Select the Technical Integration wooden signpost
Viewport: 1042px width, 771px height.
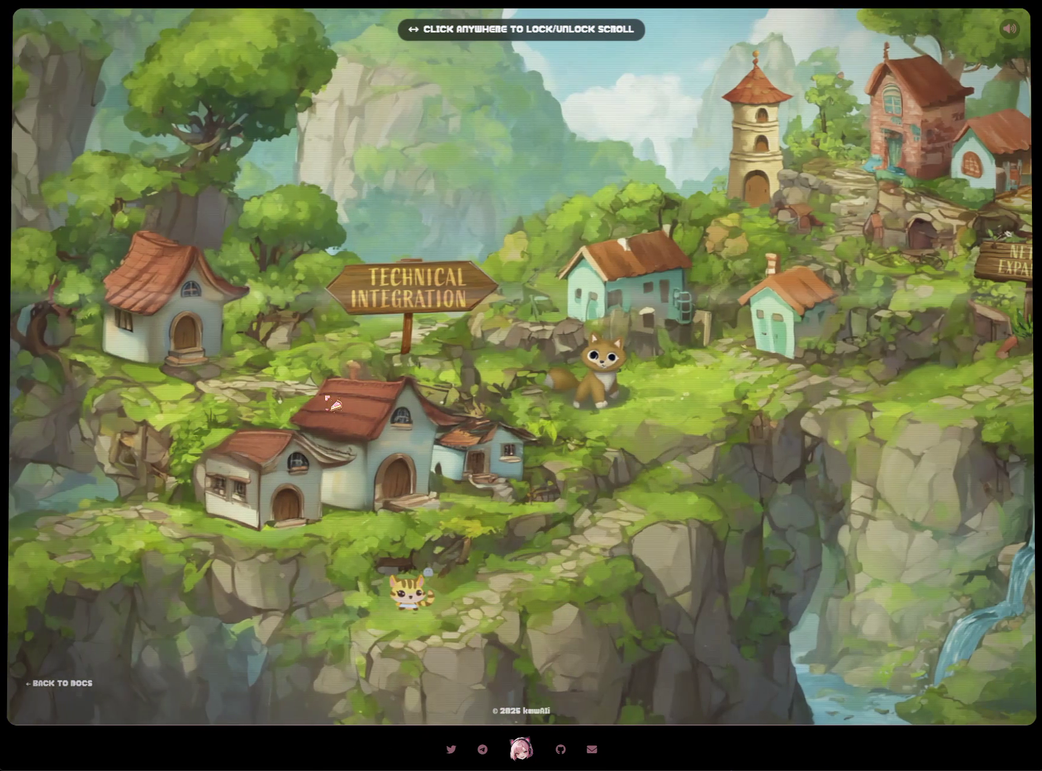[411, 288]
